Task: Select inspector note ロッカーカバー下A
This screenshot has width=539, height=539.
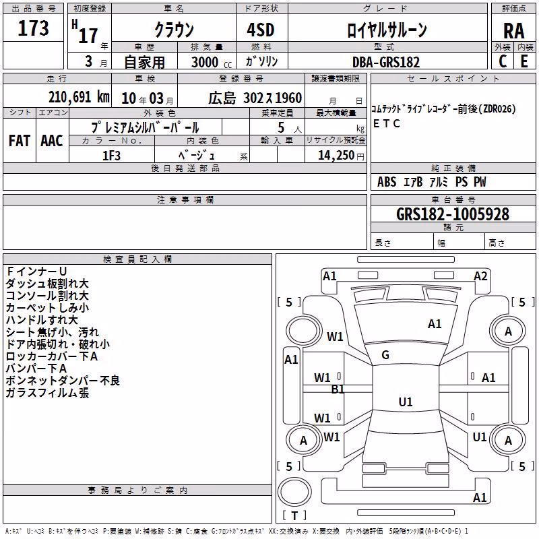Action: (52, 356)
